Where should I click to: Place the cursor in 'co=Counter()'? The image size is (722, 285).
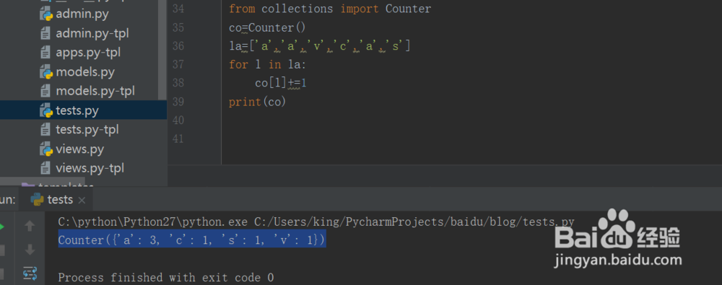267,27
